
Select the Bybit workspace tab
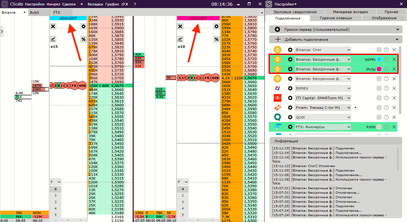(34, 13)
